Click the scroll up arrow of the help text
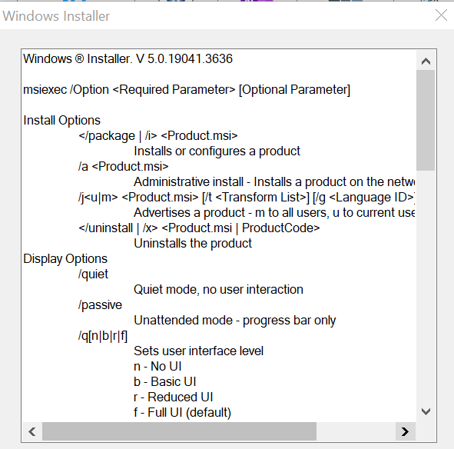The image size is (454, 449). (426, 61)
